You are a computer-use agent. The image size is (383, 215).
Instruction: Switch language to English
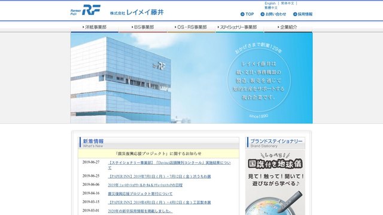click(270, 4)
